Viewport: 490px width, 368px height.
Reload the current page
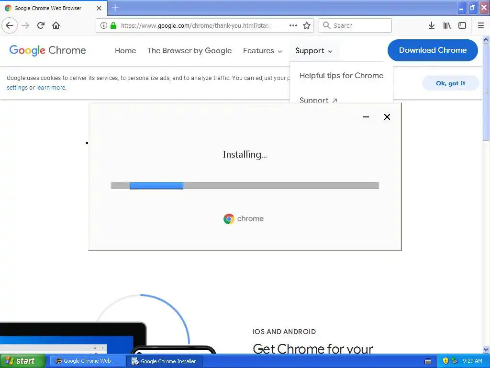[x=41, y=25]
